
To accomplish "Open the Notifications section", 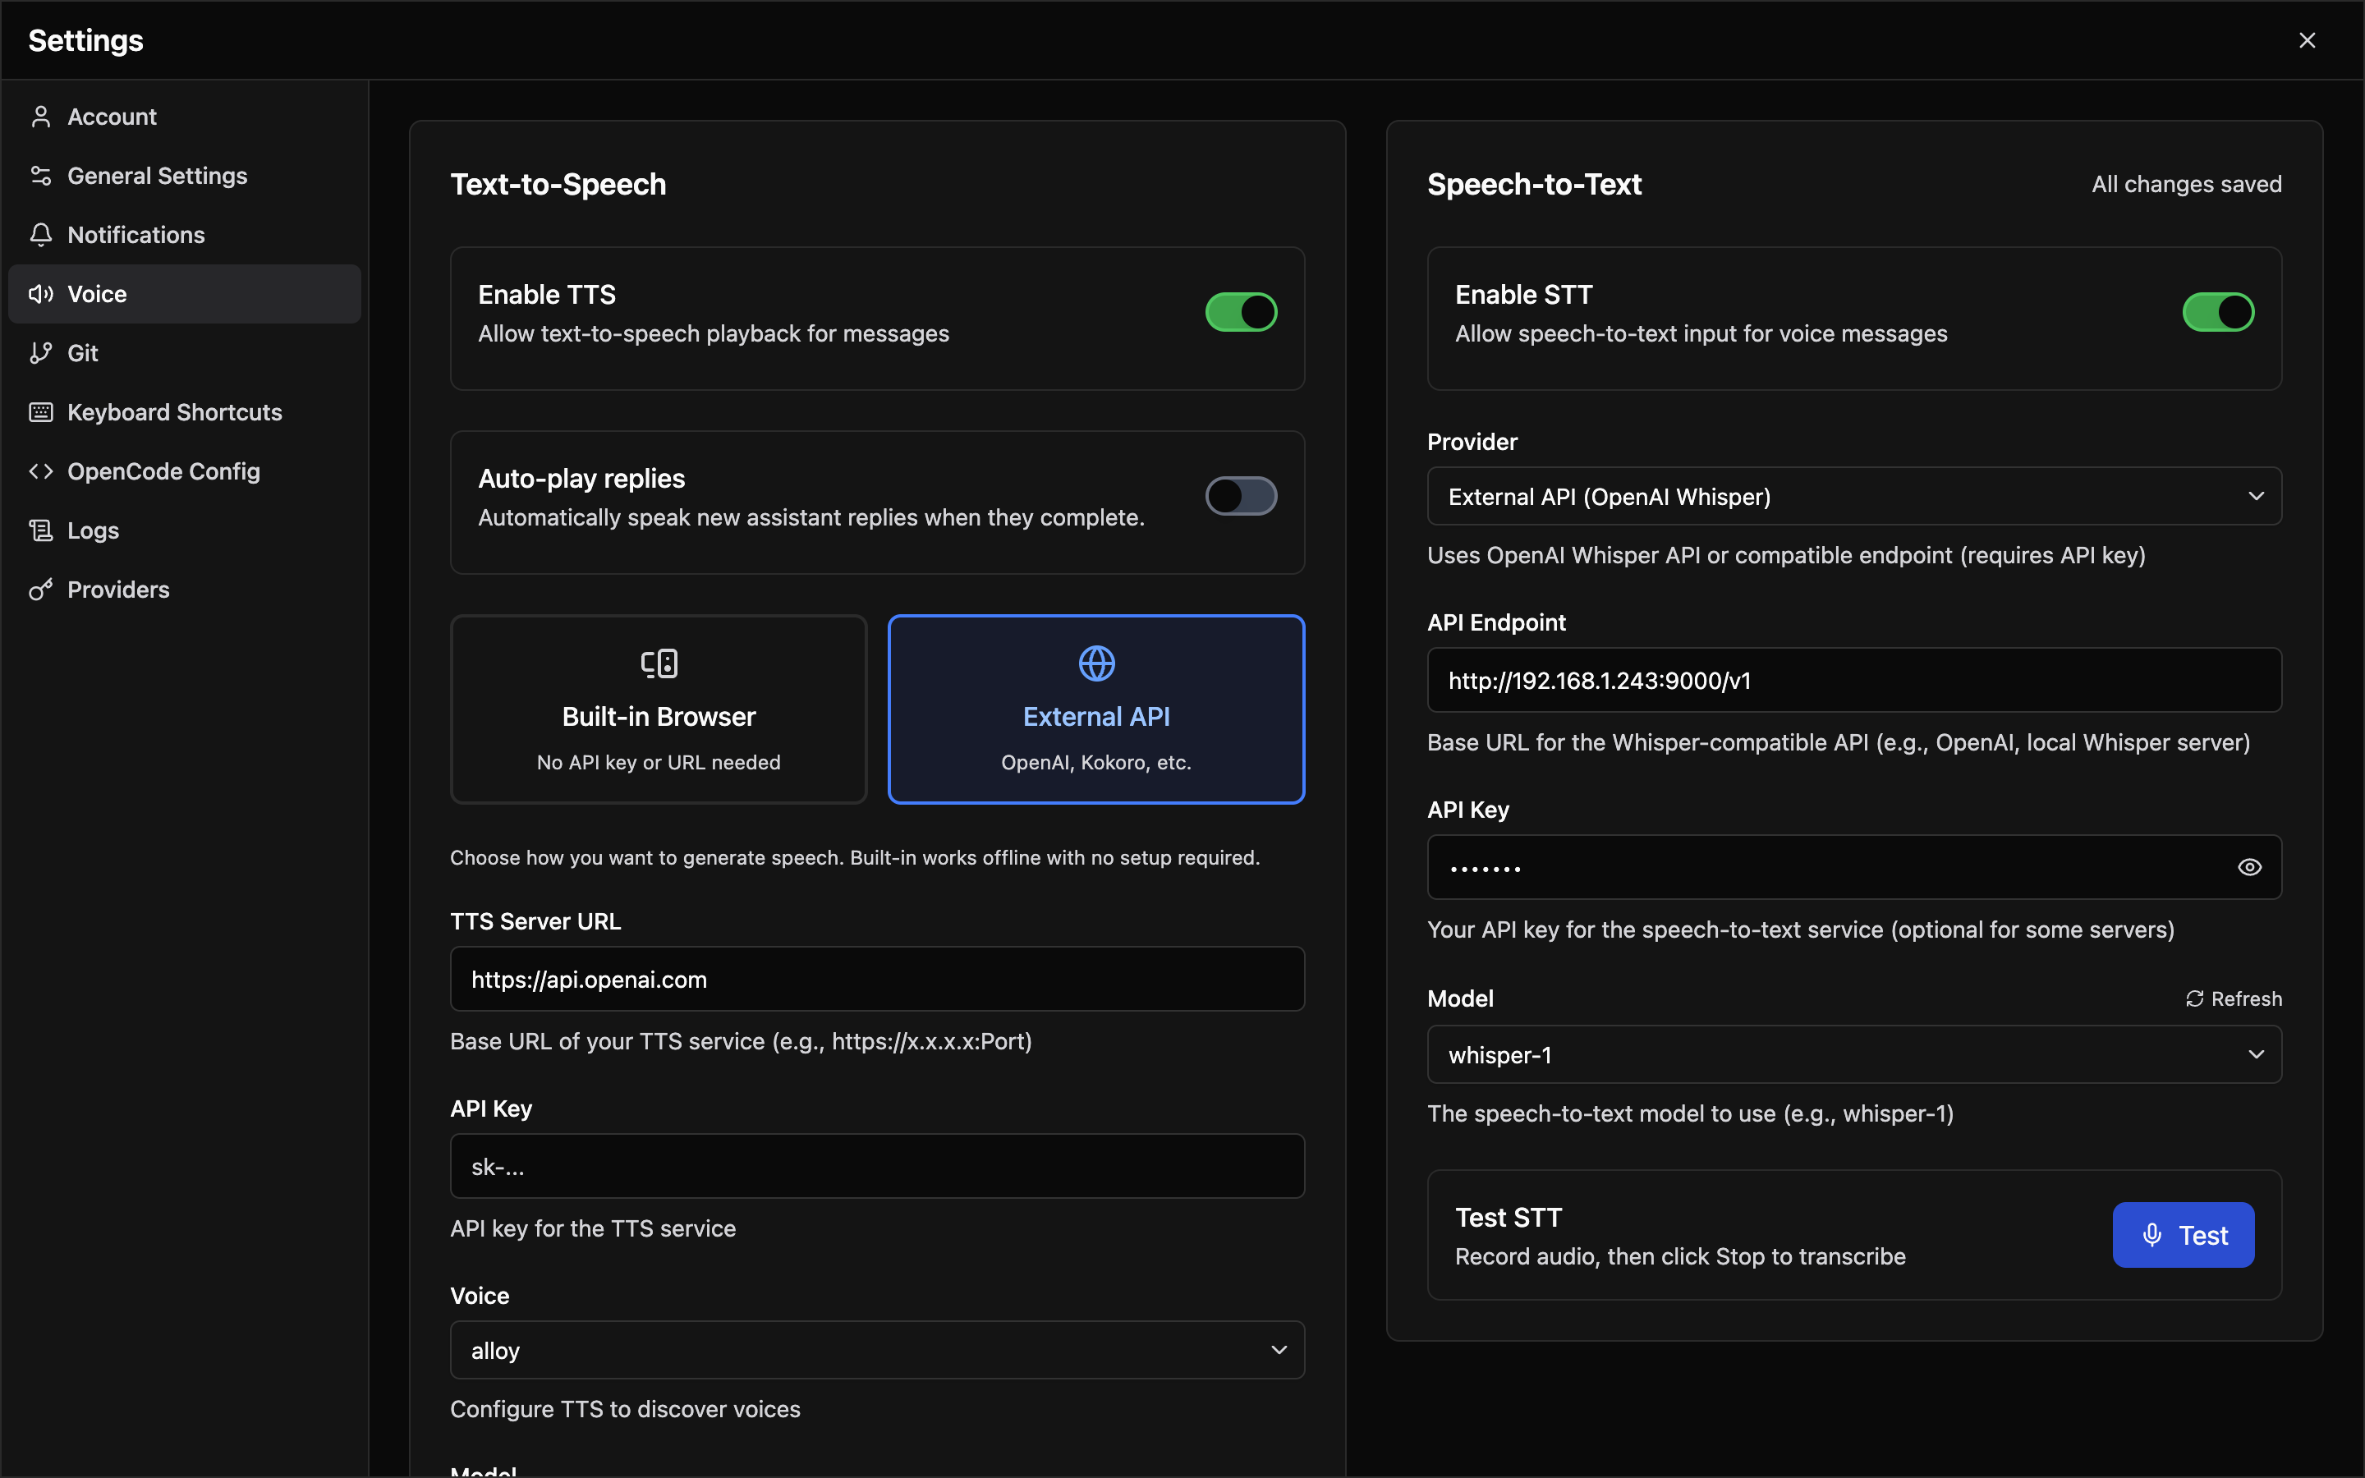I will (x=185, y=235).
